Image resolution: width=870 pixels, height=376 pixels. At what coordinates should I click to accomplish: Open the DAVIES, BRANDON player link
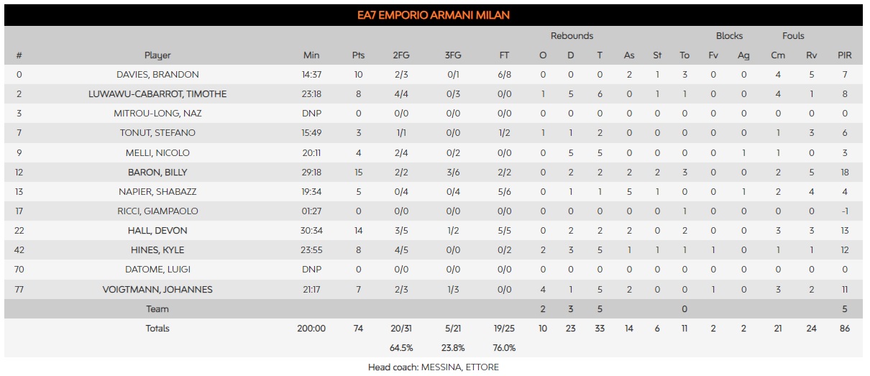click(x=157, y=75)
